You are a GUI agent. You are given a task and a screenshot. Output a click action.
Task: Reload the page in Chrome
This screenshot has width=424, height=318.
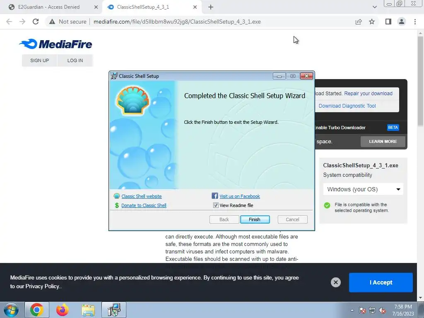point(36,22)
